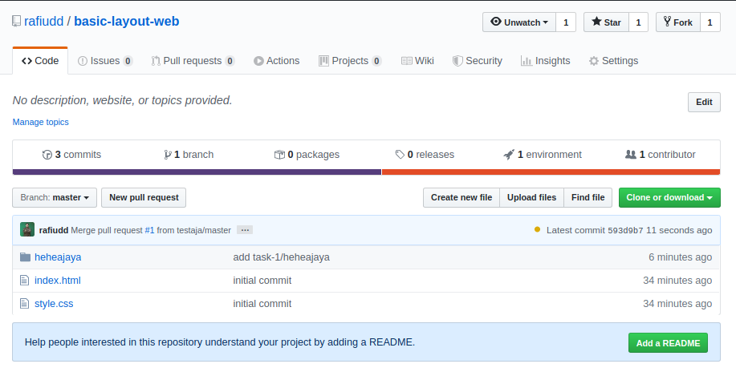This screenshot has height=376, width=736.
Task: Open the add task-1/heheajaya commit message
Action: [281, 257]
